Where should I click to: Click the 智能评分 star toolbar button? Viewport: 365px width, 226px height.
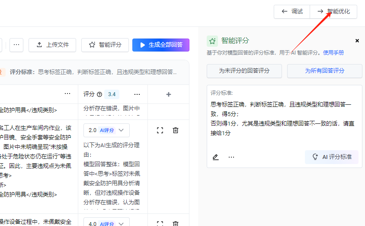[x=105, y=45]
